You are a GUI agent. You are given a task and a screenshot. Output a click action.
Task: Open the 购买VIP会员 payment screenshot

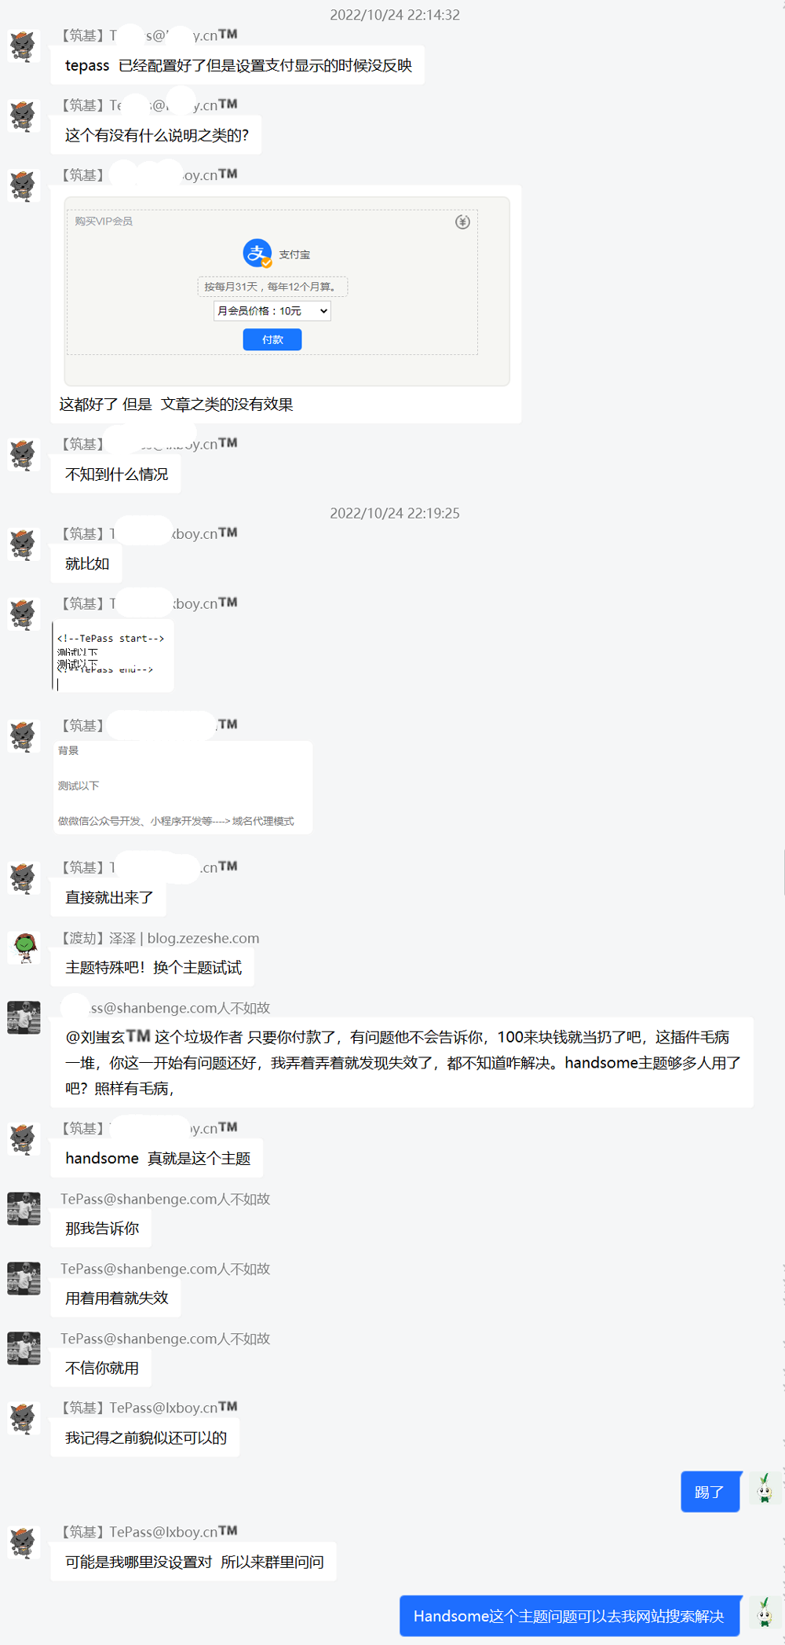tap(287, 291)
